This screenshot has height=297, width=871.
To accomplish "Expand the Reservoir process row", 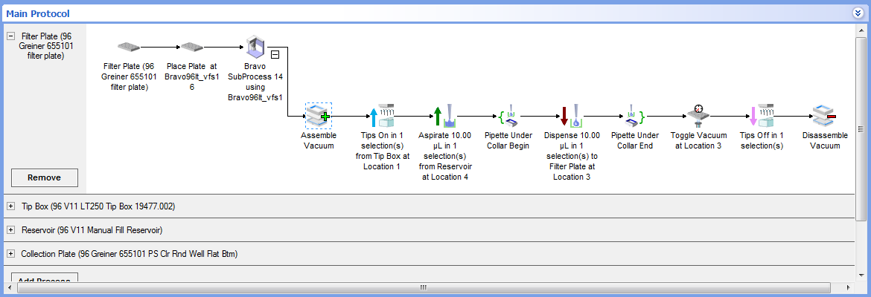I will (x=11, y=230).
